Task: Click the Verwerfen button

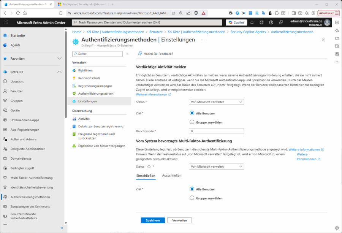Action: click(x=179, y=220)
